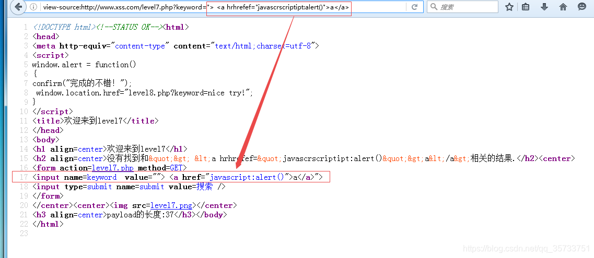Click the opening <script> tag on line 4

pyautogui.click(x=50, y=55)
